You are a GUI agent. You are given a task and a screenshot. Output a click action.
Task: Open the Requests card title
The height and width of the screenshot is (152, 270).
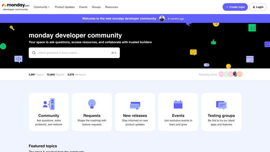[92, 116]
